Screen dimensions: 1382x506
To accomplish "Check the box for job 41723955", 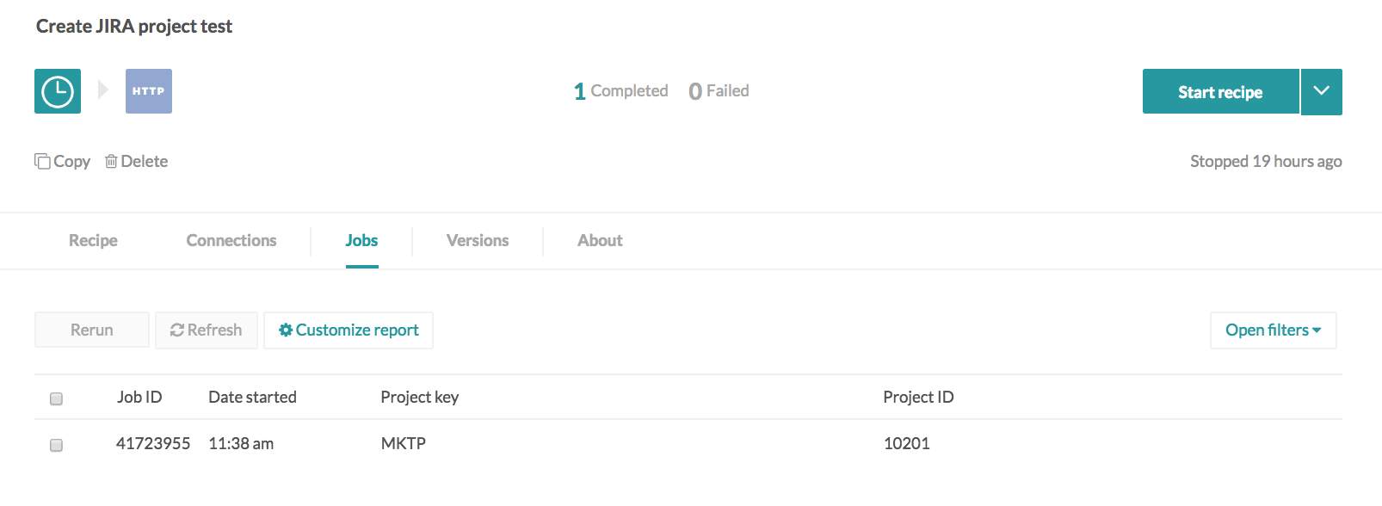I will [x=57, y=445].
